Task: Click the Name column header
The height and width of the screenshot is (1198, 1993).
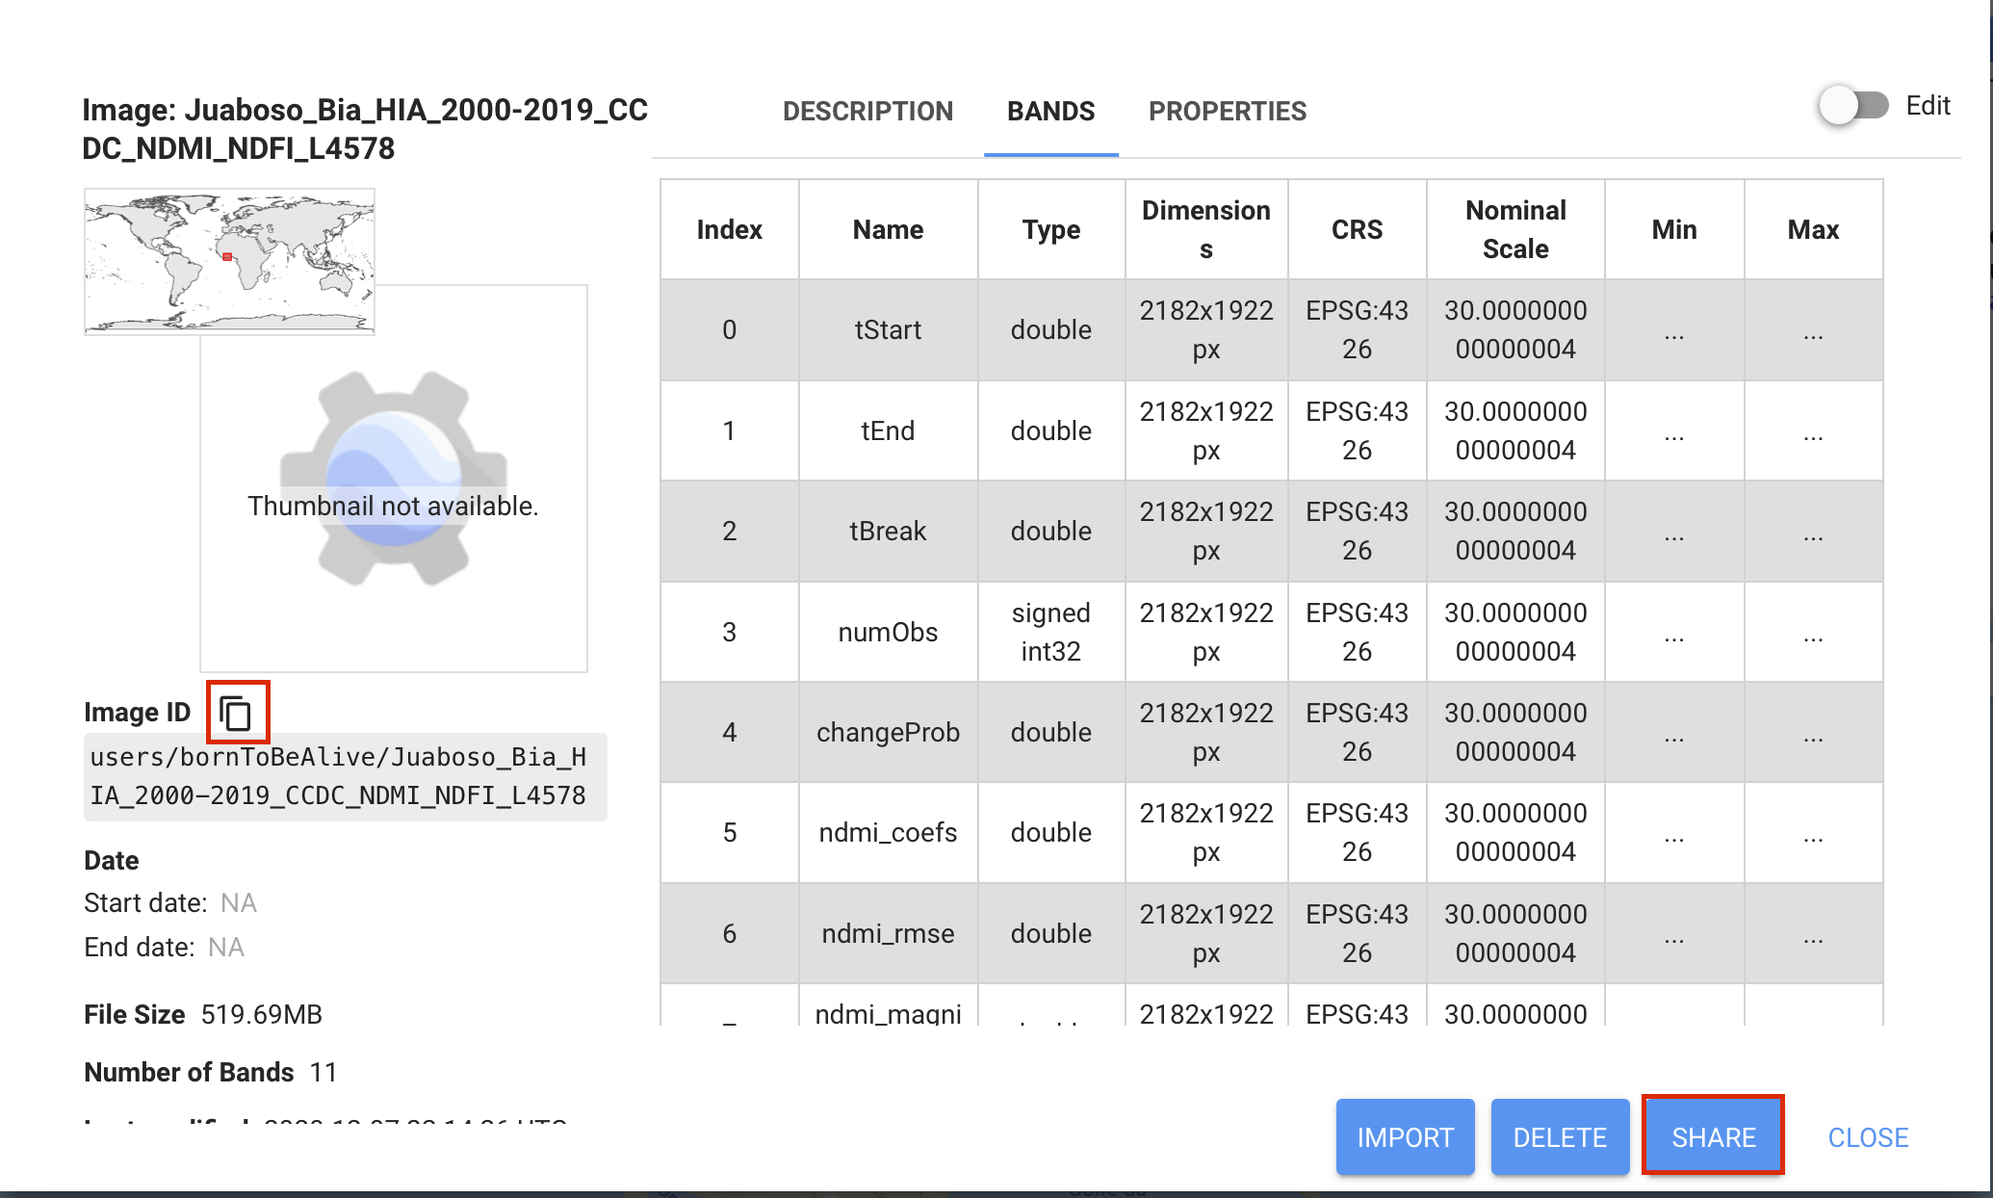Action: click(887, 229)
